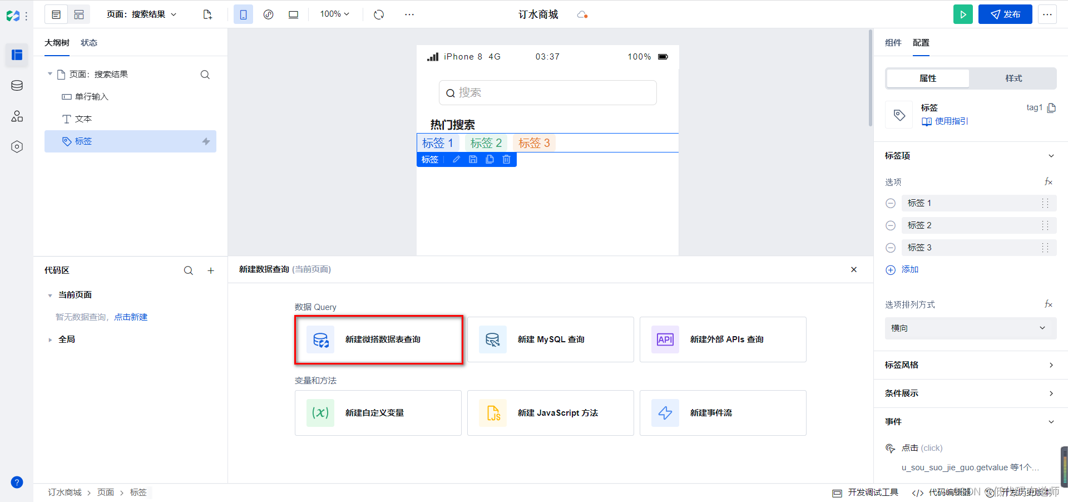The width and height of the screenshot is (1068, 502).
Task: Open the top-right more menu ellipsis
Action: tap(1047, 14)
